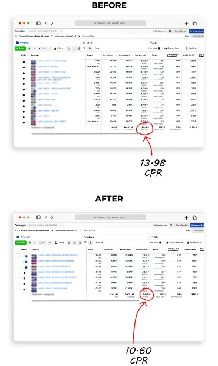Show the sidebar in the BEFORE browser window
This screenshot has height=366, width=218.
click(38, 23)
